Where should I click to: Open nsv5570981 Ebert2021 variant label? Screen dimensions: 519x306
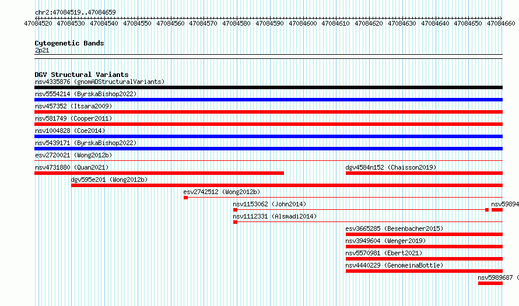384,253
